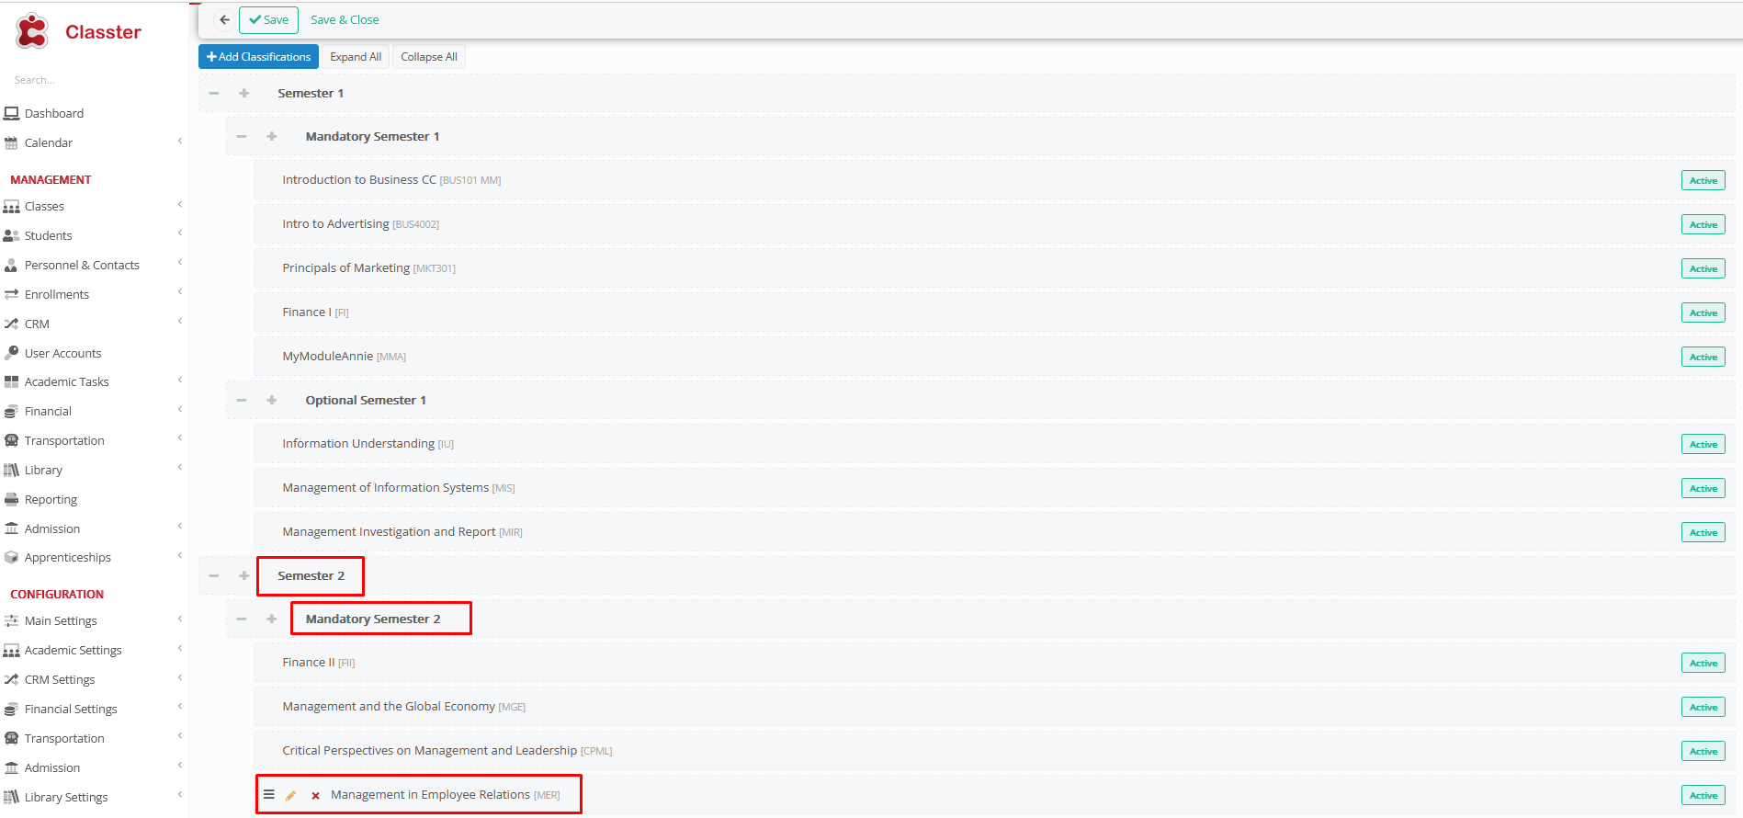
Task: Toggle Active status of Introduction to Business CC
Action: point(1703,180)
